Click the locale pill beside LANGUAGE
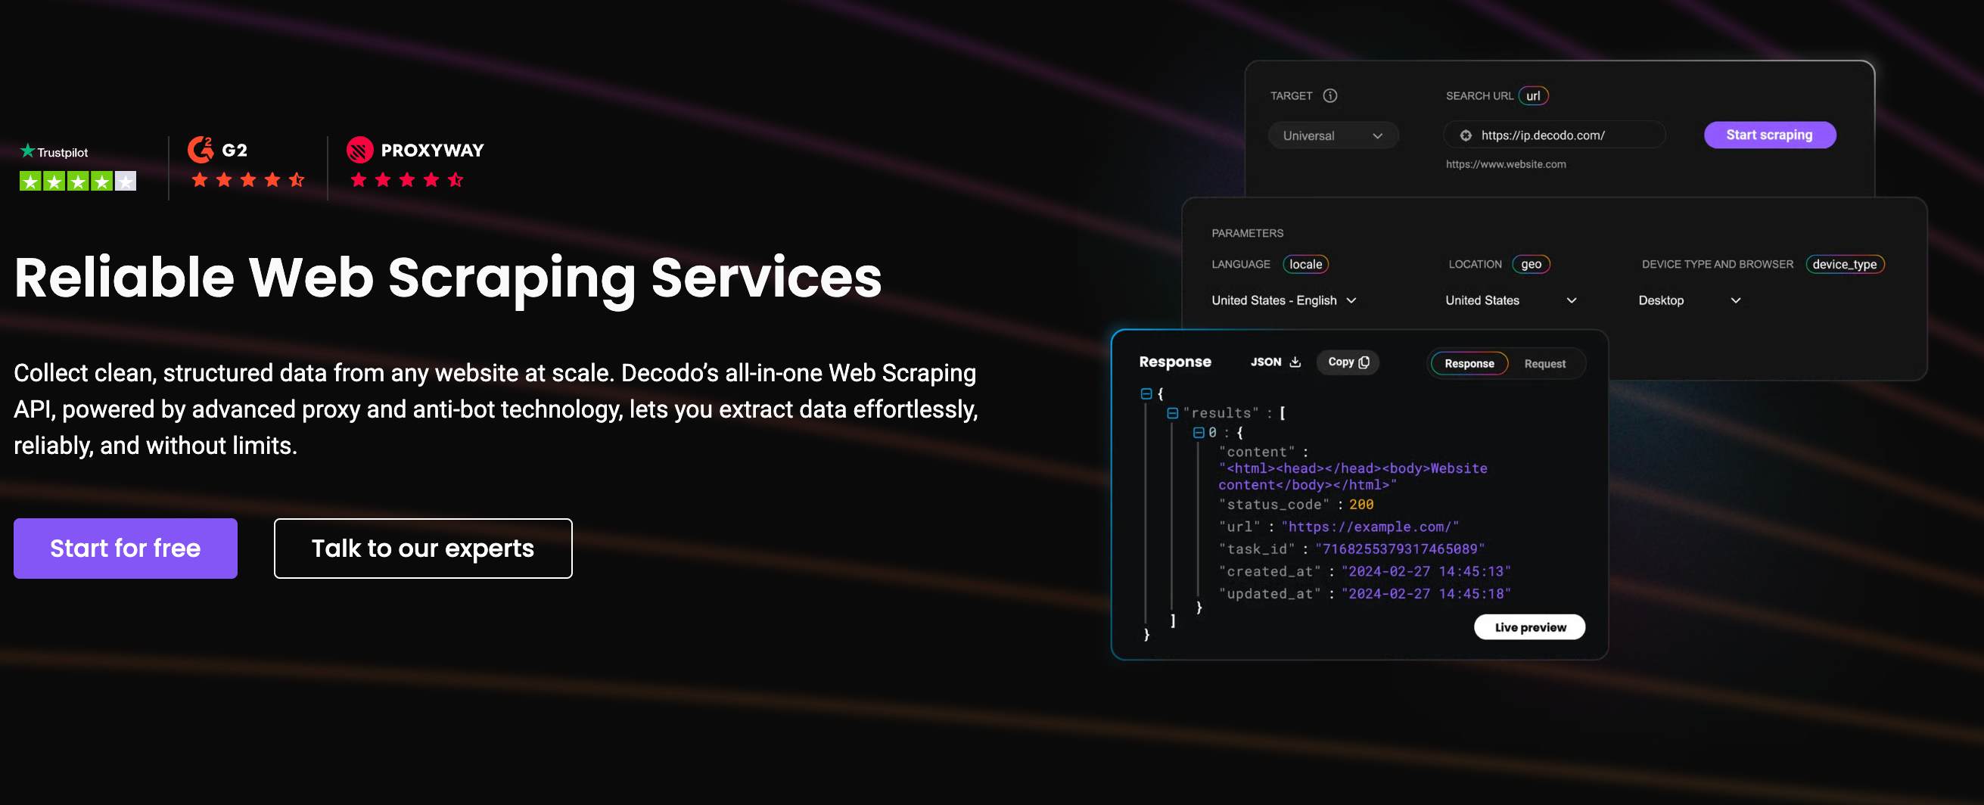 coord(1305,264)
